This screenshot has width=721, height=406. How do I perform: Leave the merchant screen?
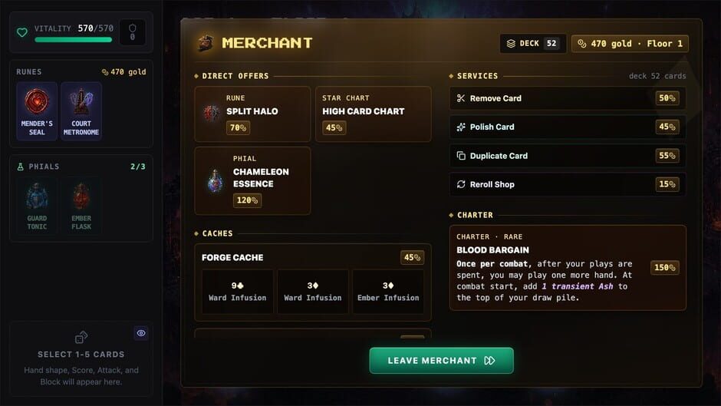click(442, 361)
